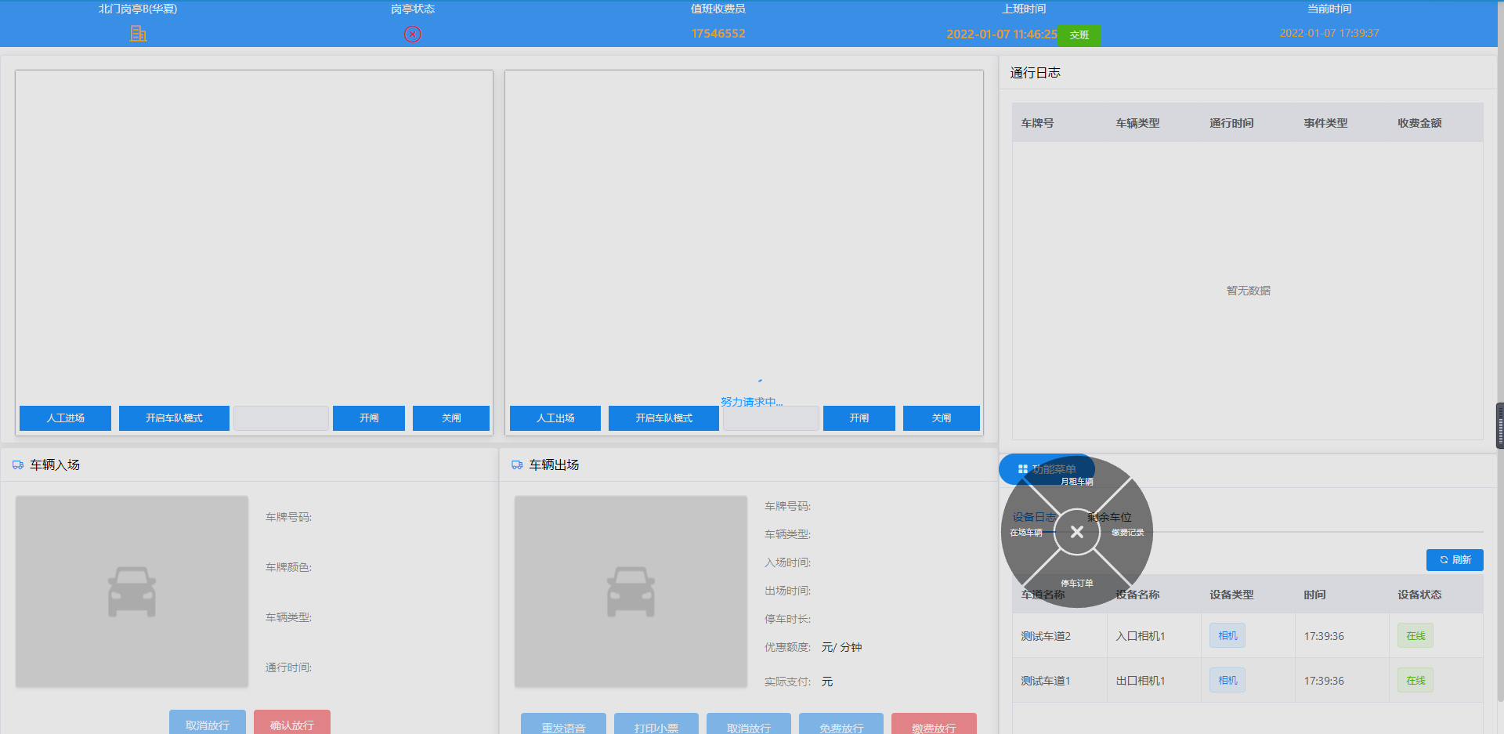Click the 交班 shift handover button
1504x734 pixels.
[1079, 35]
